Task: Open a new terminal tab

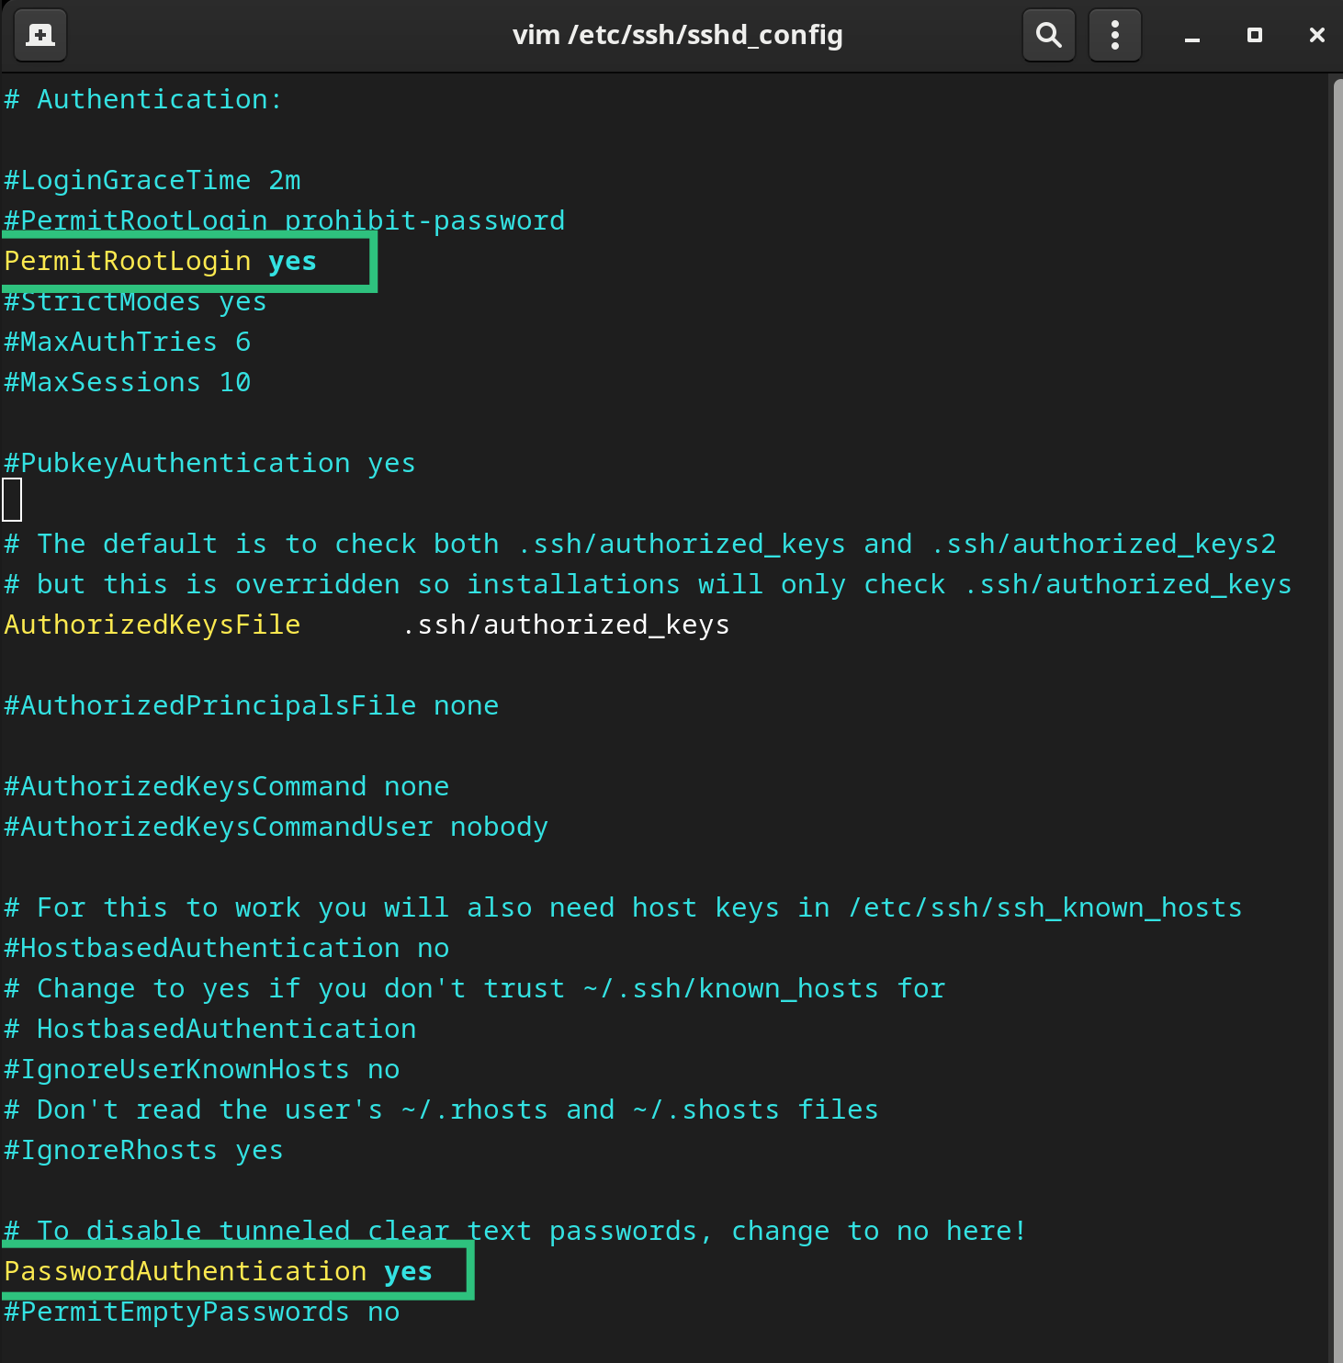Action: click(40, 35)
